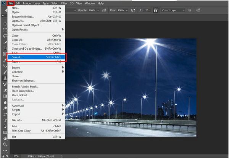
Task: Select the Blur tool
Action: pos(5,102)
